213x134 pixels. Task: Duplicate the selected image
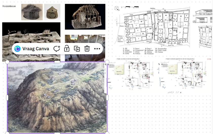(77, 49)
